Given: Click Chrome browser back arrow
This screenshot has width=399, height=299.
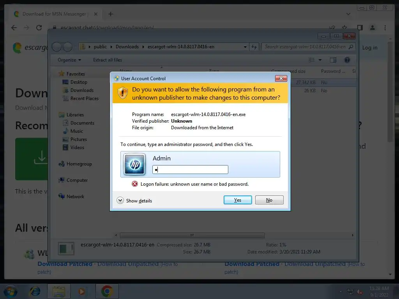Looking at the screenshot, I should [14, 28].
